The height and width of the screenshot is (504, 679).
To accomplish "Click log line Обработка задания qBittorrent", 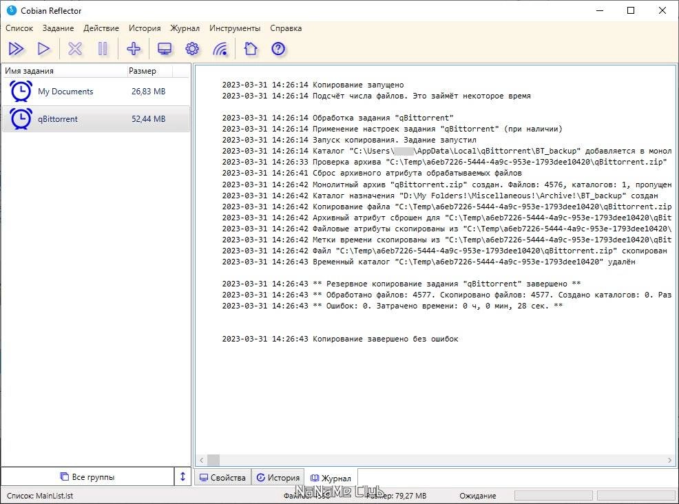I will pyautogui.click(x=337, y=118).
